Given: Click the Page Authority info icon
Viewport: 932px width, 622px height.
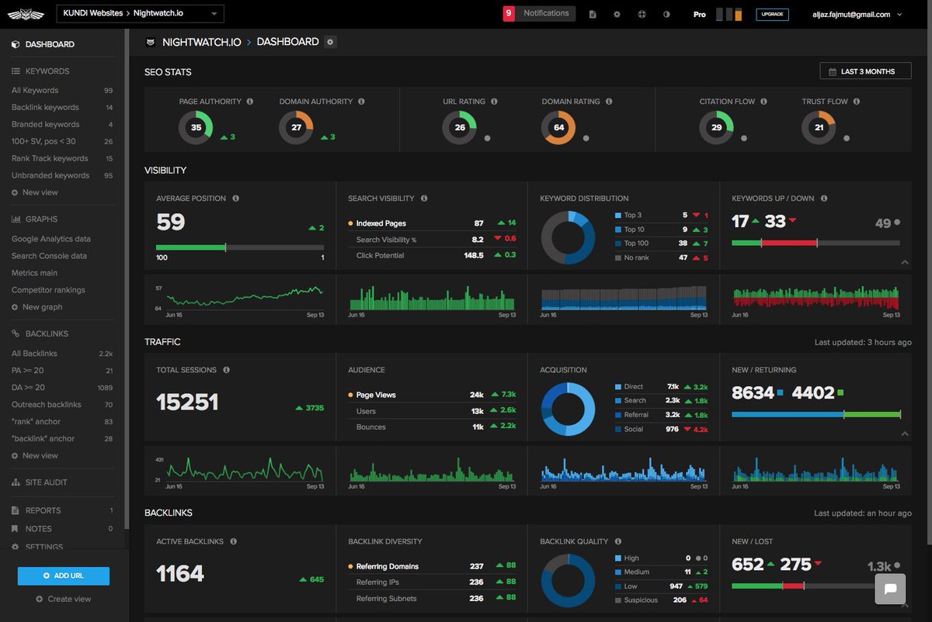Looking at the screenshot, I should point(250,102).
